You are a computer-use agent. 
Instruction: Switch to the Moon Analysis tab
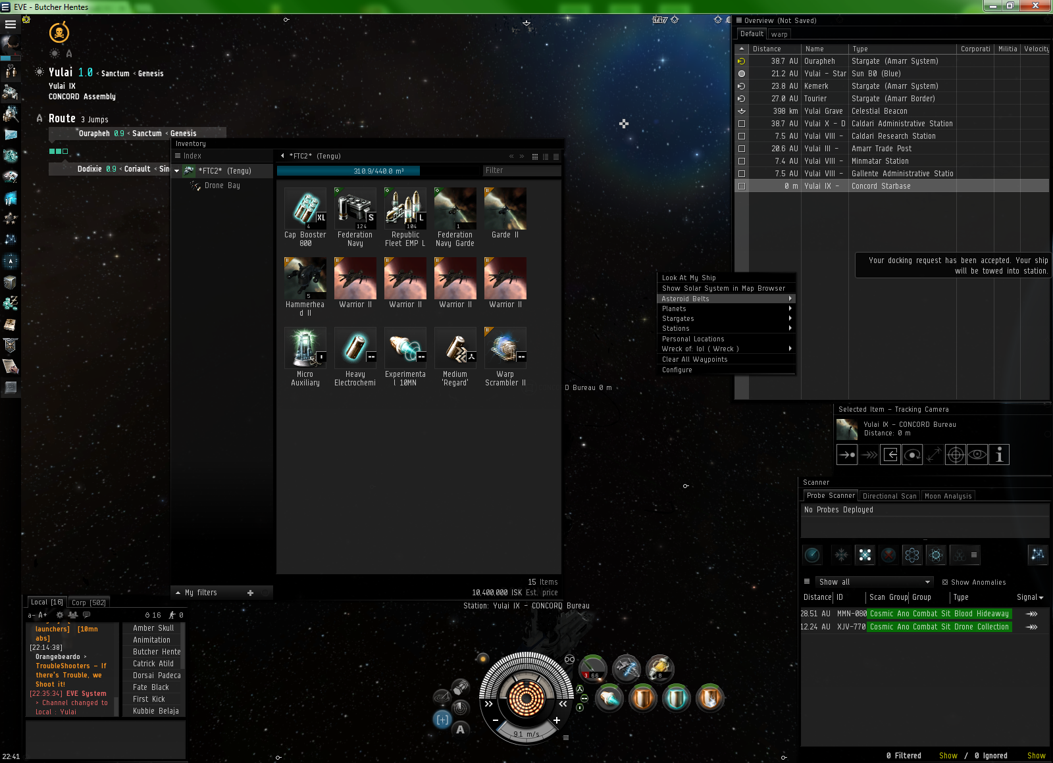pyautogui.click(x=948, y=496)
